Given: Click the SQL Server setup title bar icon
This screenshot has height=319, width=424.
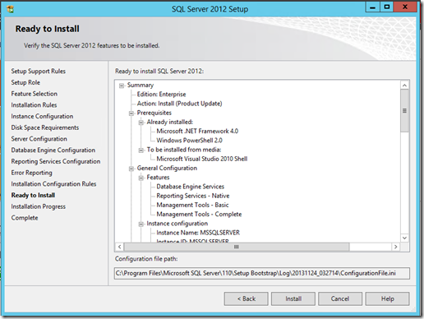Looking at the screenshot, I should coord(10,9).
